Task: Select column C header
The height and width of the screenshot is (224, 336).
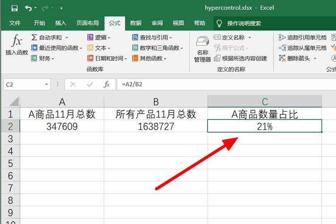Action: 265,101
